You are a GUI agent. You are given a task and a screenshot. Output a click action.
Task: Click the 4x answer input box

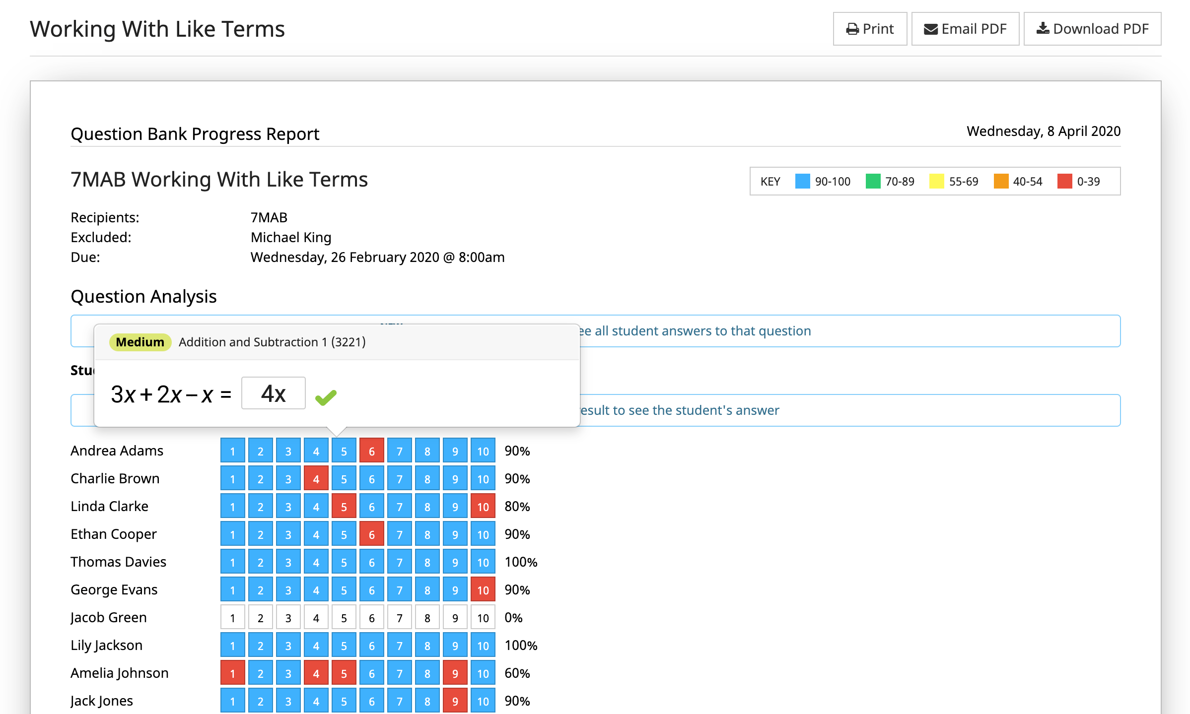273,393
